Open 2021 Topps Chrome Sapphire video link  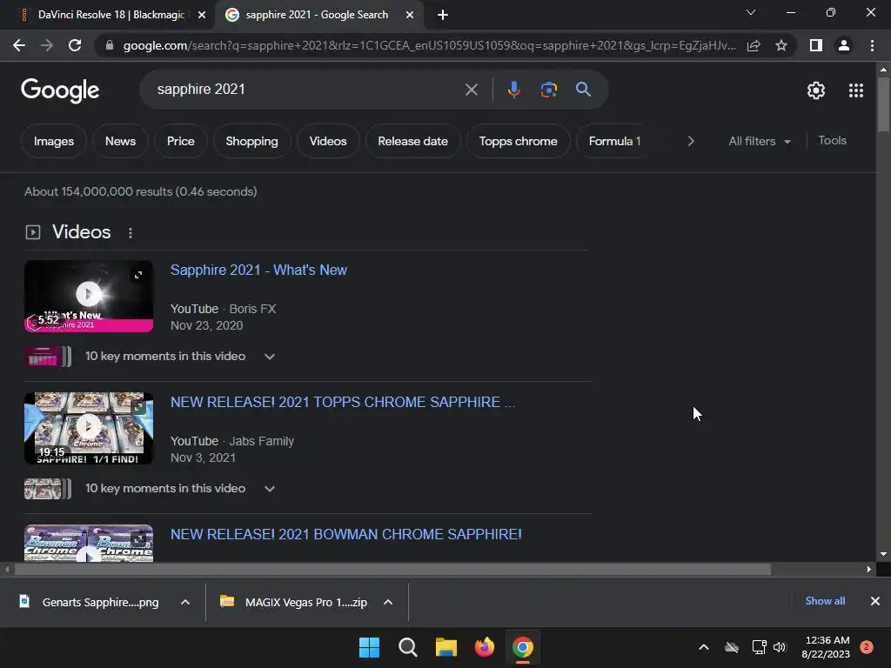pyautogui.click(x=343, y=402)
